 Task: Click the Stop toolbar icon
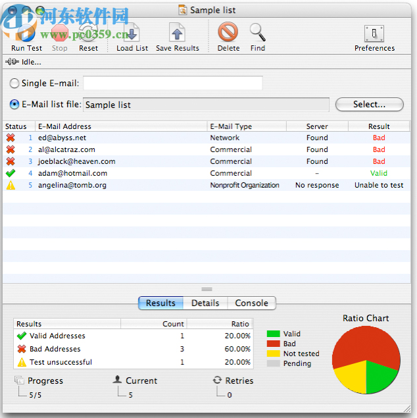click(x=59, y=32)
